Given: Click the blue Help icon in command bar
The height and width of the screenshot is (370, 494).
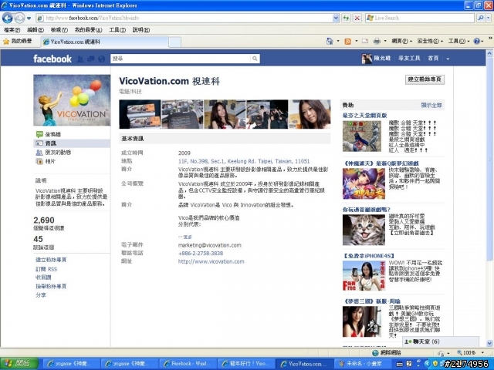Looking at the screenshot, I should (x=477, y=41).
